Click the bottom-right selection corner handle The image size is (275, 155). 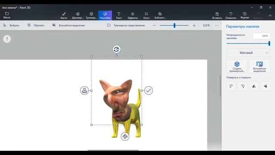(x=142, y=125)
